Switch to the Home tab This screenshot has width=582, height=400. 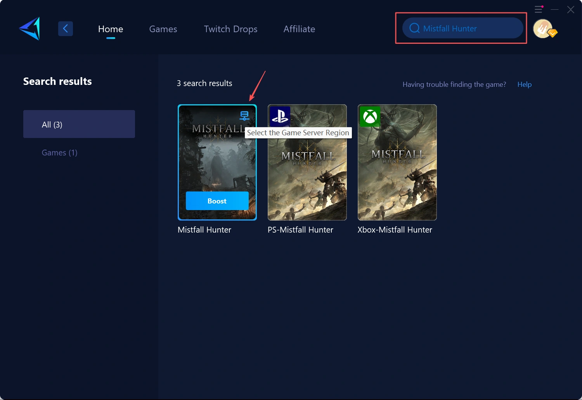(x=111, y=29)
